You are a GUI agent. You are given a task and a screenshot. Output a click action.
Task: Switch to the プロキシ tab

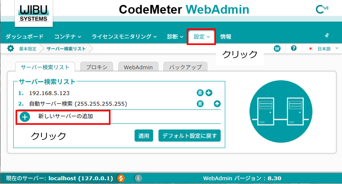click(96, 67)
